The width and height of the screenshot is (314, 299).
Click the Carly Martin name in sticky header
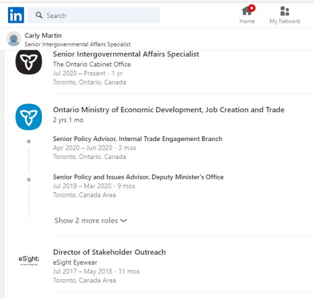point(43,35)
